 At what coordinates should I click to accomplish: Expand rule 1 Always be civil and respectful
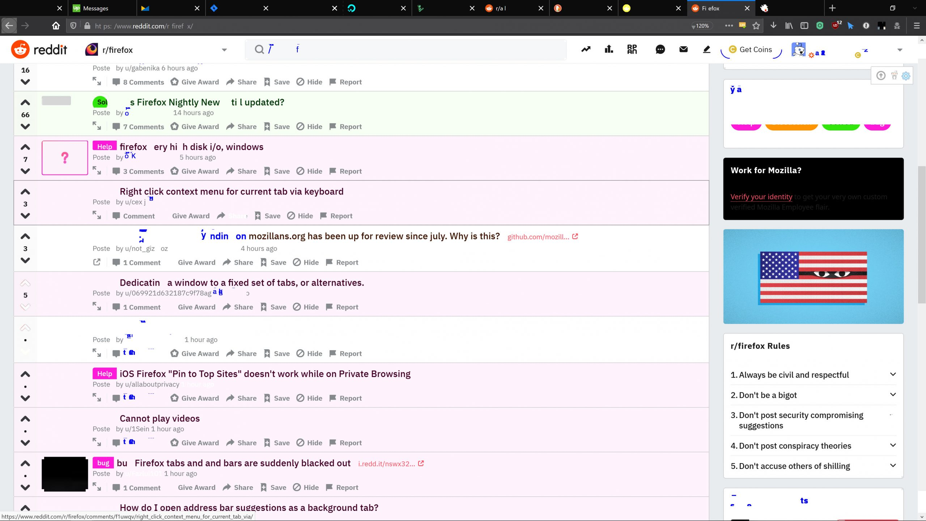coord(893,375)
